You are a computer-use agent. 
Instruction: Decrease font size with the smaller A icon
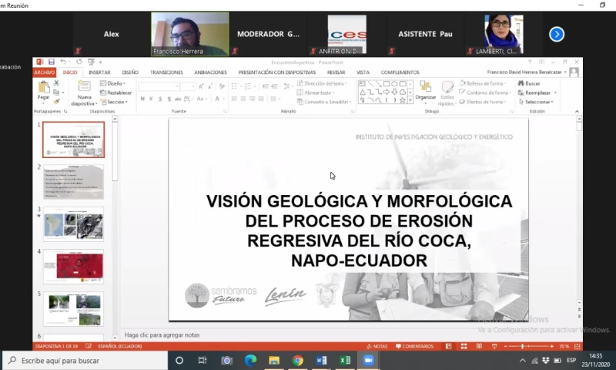pos(209,86)
